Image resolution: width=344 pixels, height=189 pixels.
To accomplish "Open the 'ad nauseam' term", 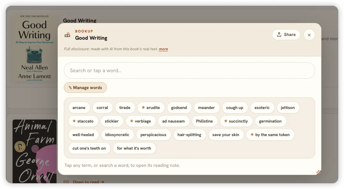I will pyautogui.click(x=174, y=121).
